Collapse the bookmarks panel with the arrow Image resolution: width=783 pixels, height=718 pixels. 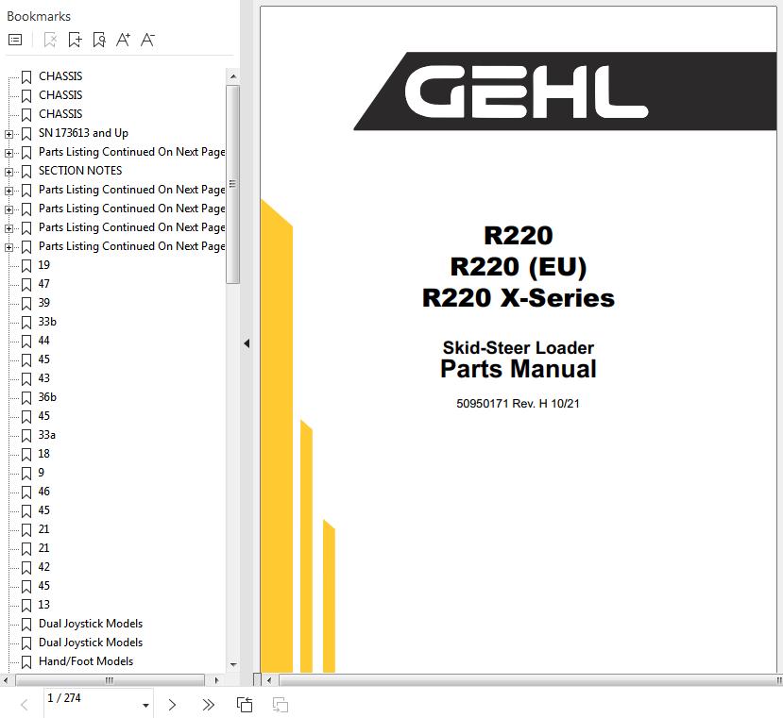pos(247,343)
